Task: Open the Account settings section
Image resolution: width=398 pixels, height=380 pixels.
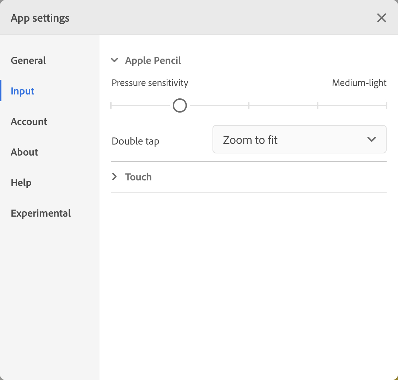Action: tap(29, 121)
